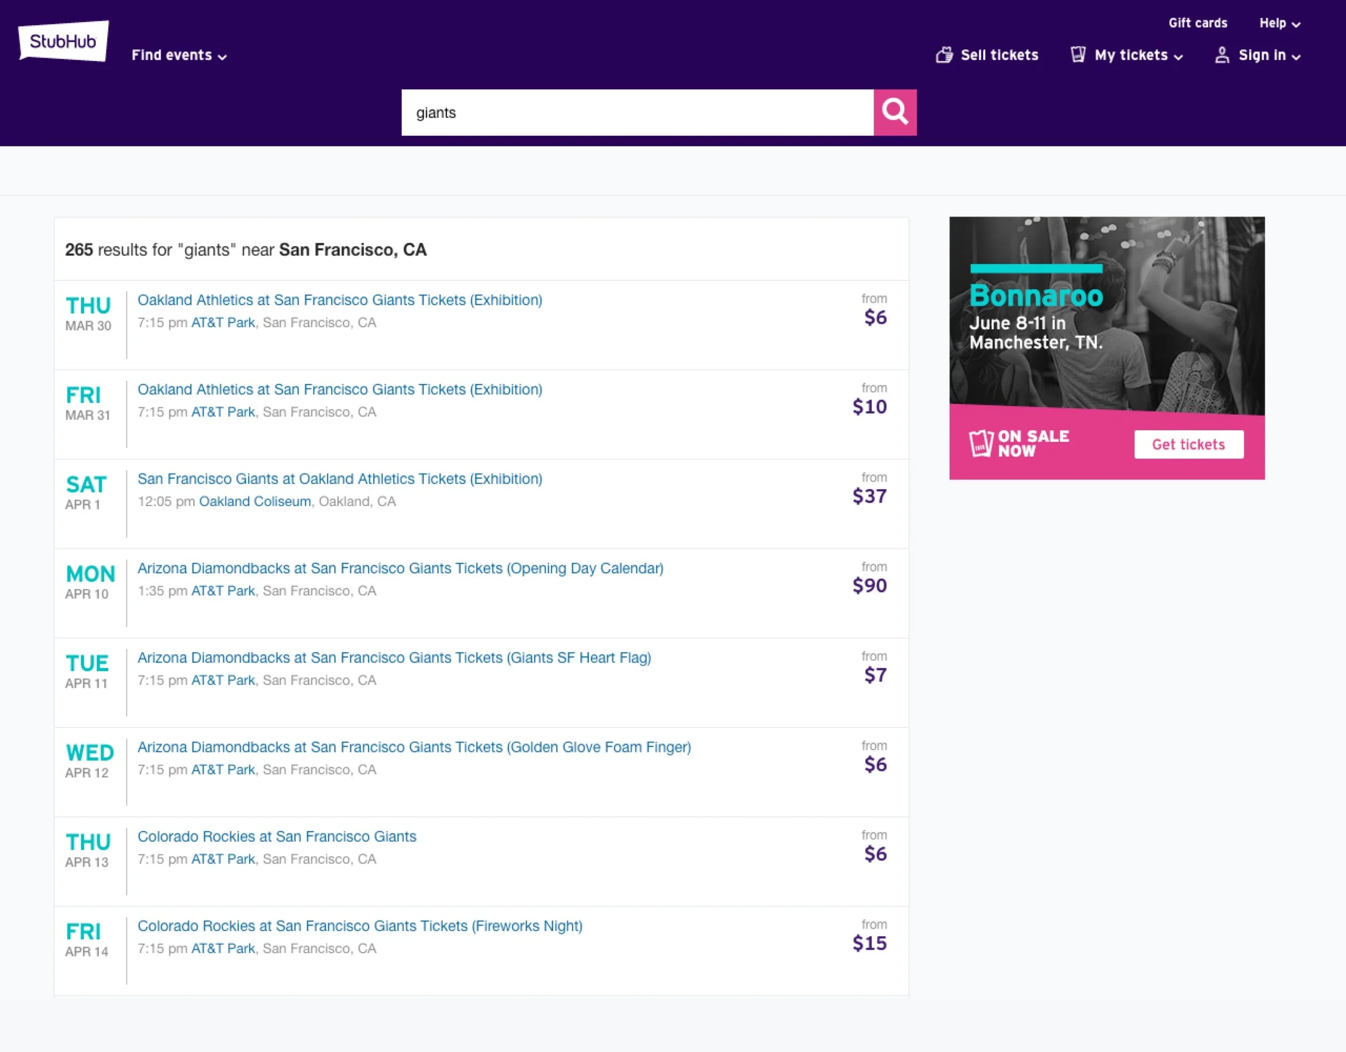1346x1052 pixels.
Task: Click the magnifying glass search button
Action: pos(894,112)
